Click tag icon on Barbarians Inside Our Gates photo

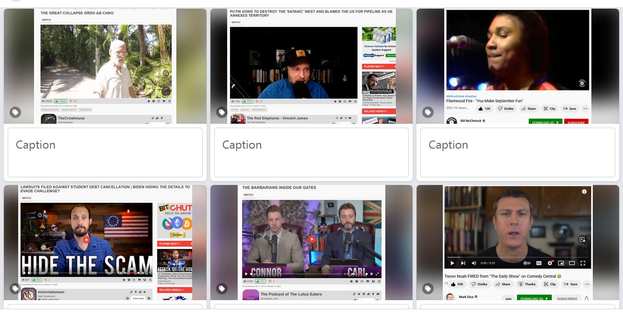coord(221,289)
